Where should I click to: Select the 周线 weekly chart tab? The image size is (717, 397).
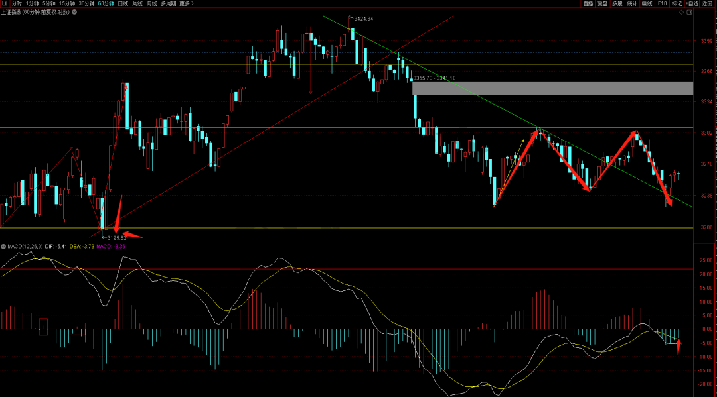point(137,3)
